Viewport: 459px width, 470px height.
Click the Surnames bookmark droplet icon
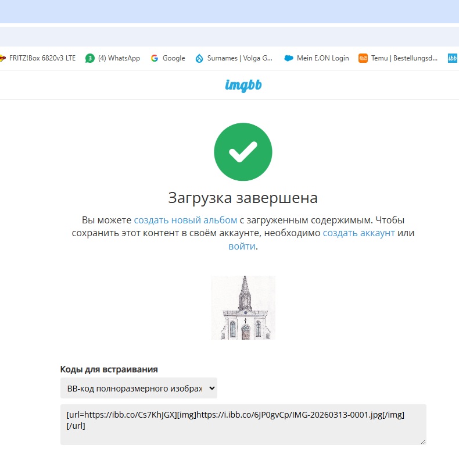click(199, 58)
